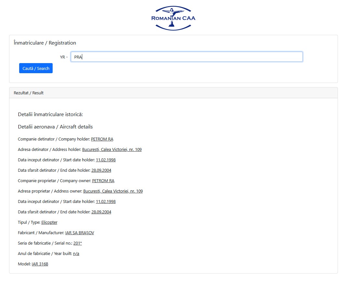Click the Romanian CAA logo
Viewport: 348px width, 282px height.
tap(174, 18)
